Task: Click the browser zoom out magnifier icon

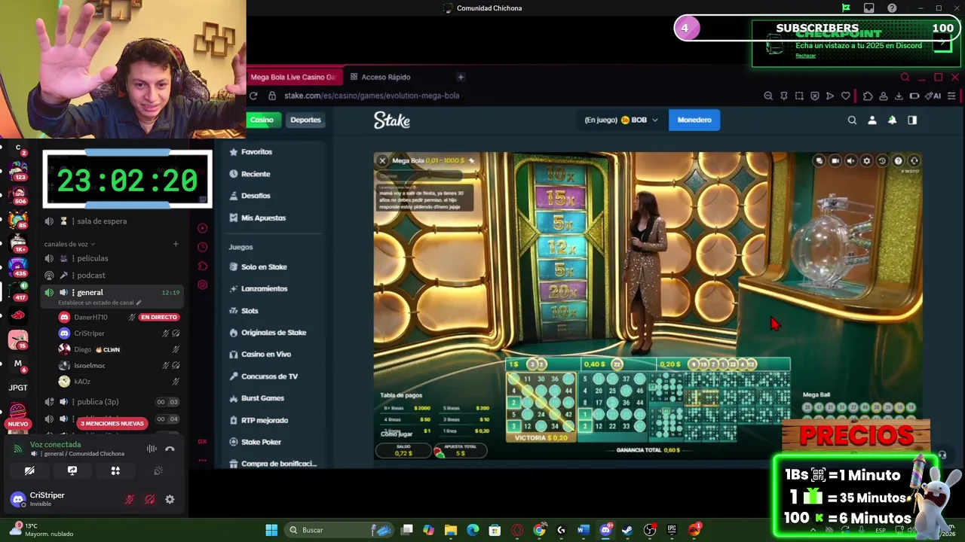Action: (x=768, y=96)
